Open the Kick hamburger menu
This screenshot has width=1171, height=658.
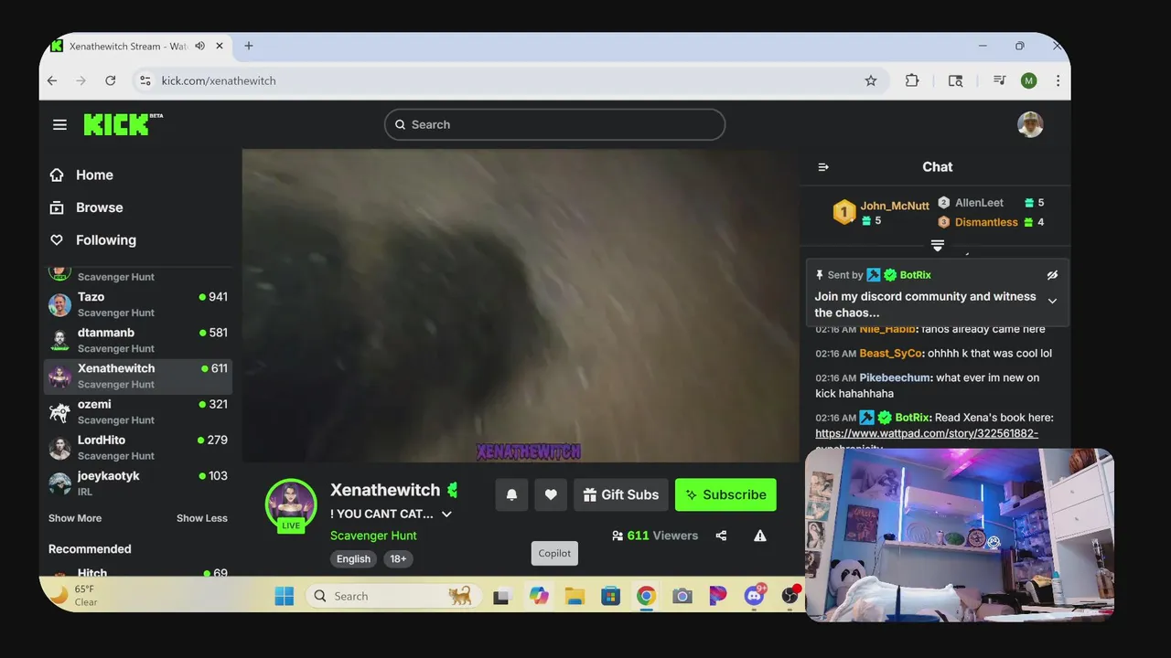pos(59,125)
